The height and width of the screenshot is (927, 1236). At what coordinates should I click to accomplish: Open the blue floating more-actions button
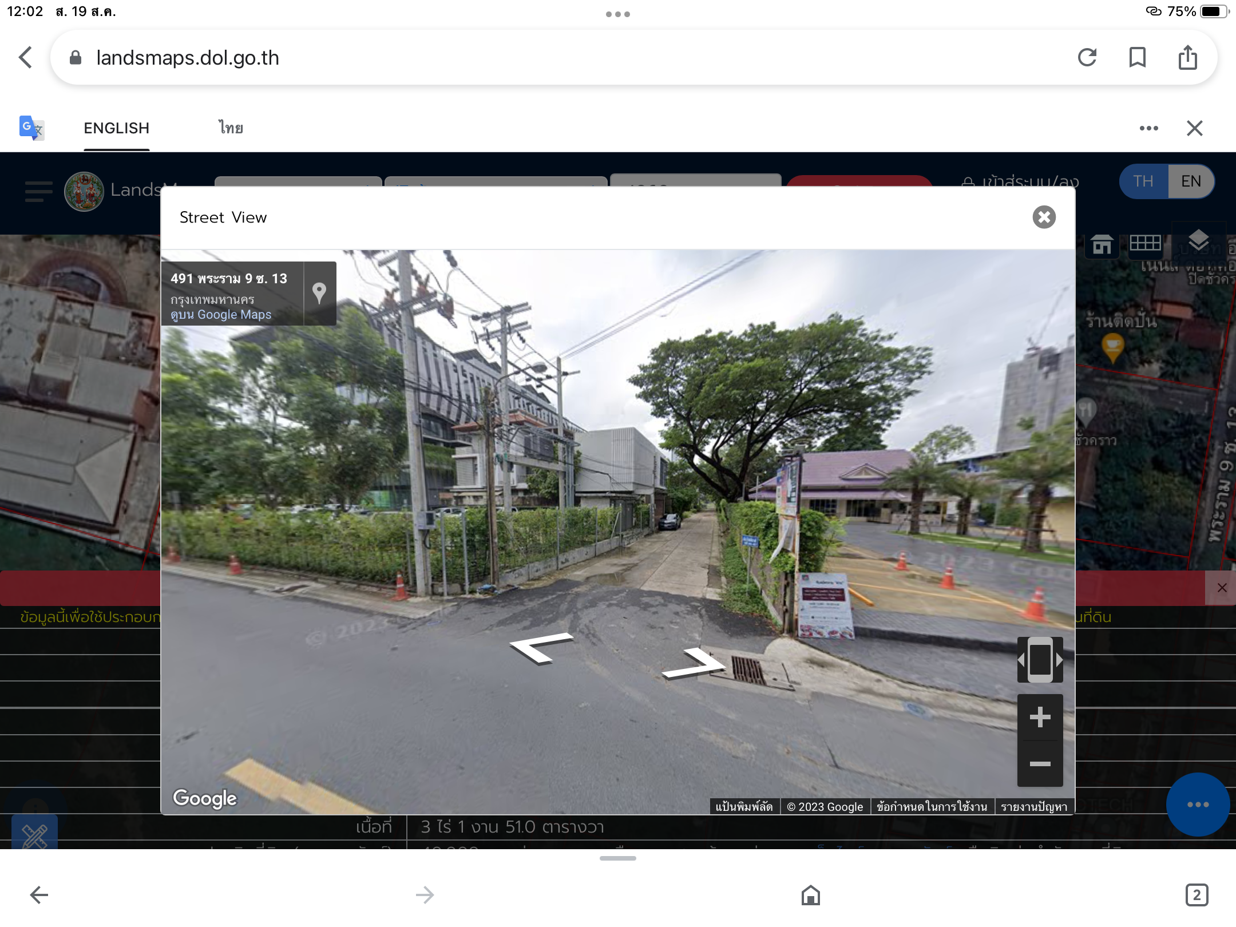[x=1198, y=805]
